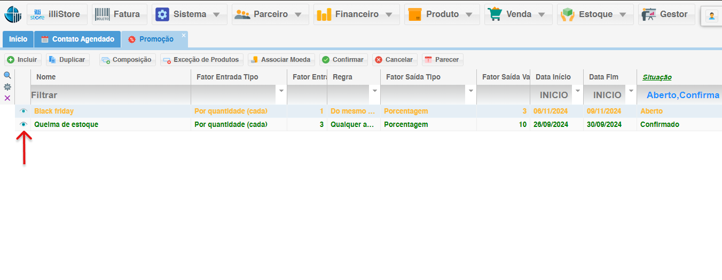Switch to the Contato Agendado tab
Image resolution: width=722 pixels, height=280 pixels.
77,39
